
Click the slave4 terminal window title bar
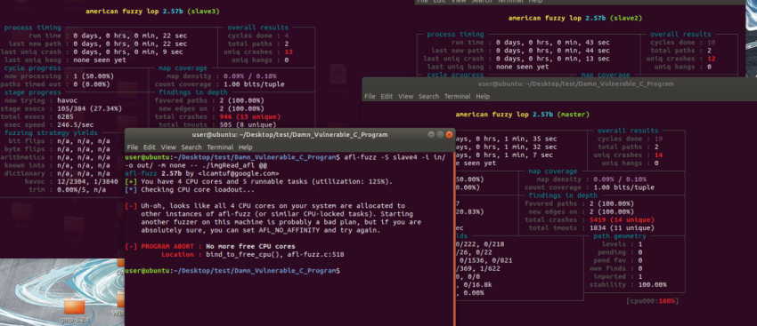point(289,135)
